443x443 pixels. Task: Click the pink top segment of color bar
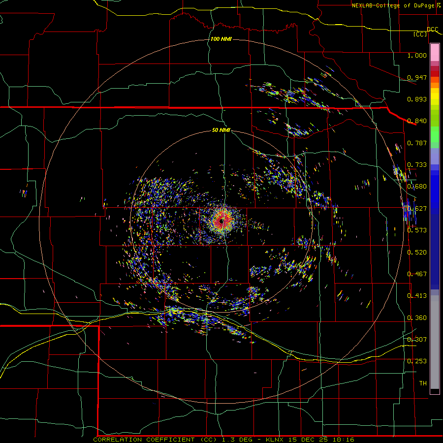click(435, 52)
